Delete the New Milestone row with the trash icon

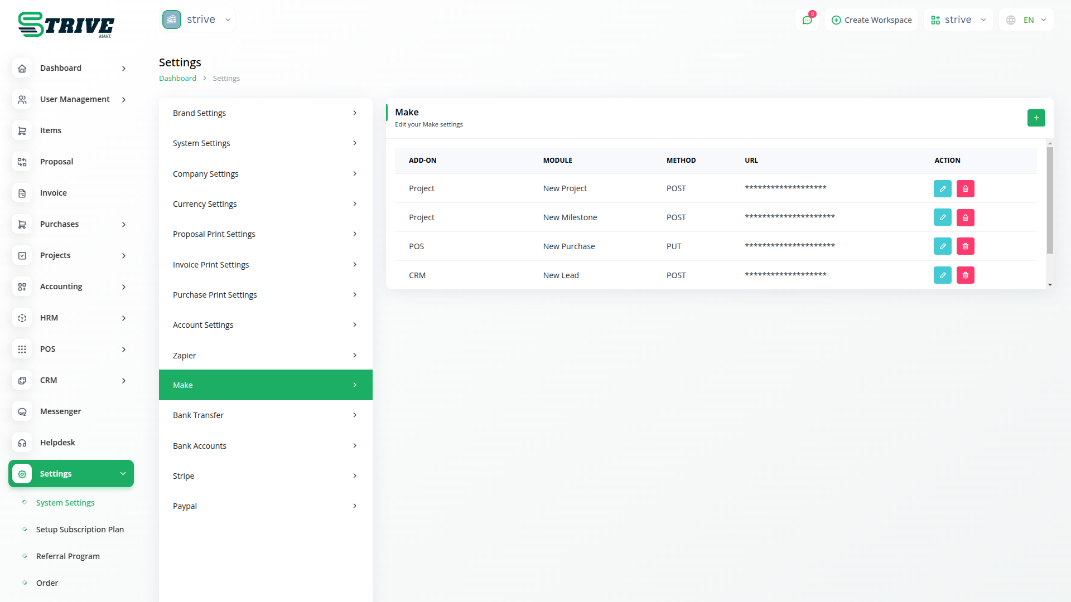coord(965,217)
